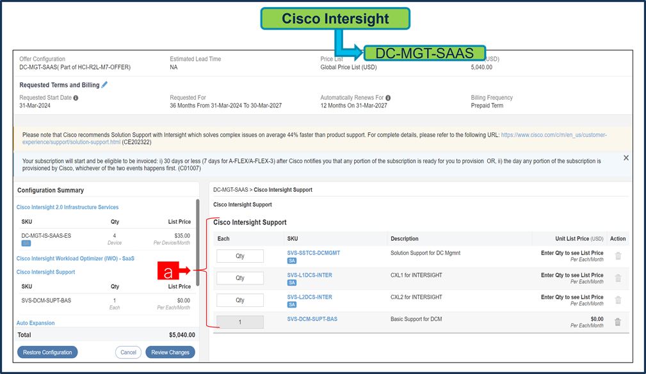The width and height of the screenshot is (646, 374).
Task: Focus Qty field for SVS-SSTCS-DCMGMT
Action: coord(240,256)
